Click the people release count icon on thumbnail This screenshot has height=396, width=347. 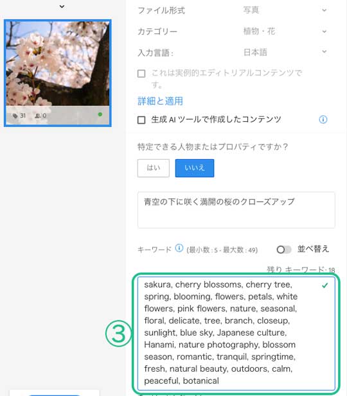(37, 116)
